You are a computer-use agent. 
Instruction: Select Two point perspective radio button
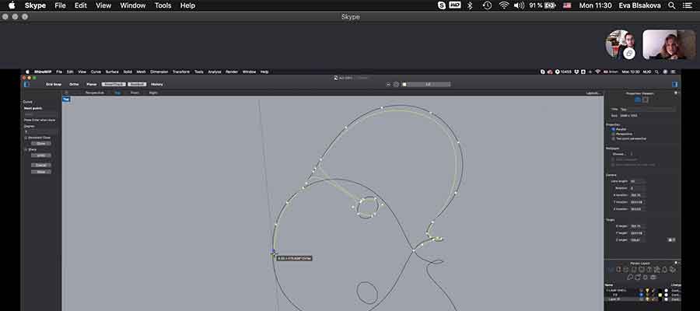pyautogui.click(x=614, y=138)
